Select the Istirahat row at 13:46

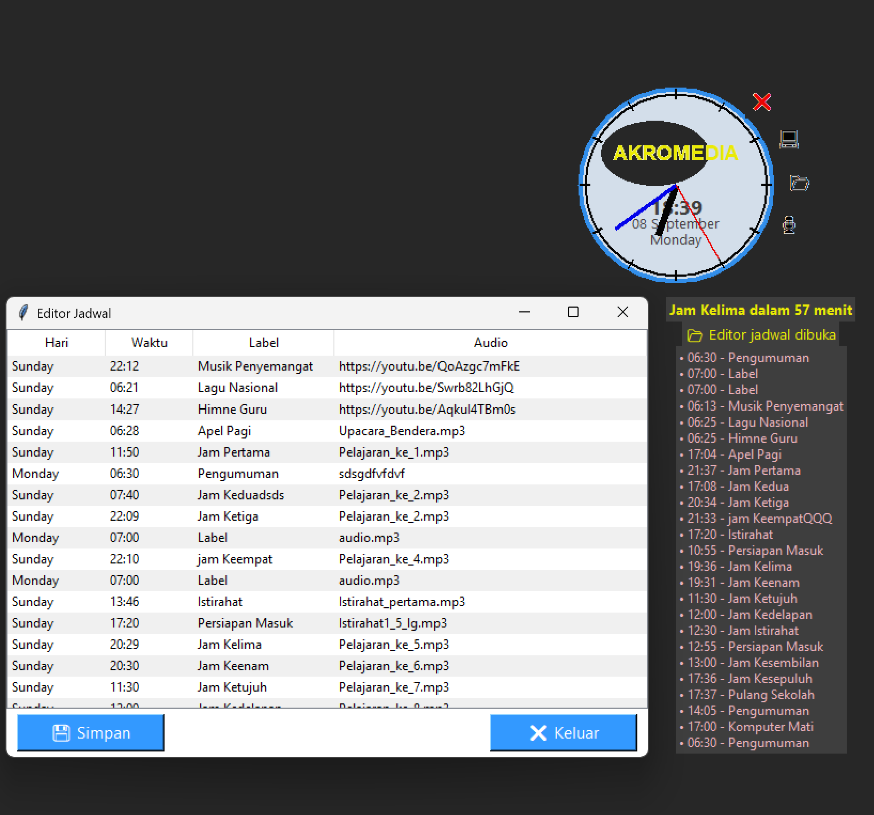[x=220, y=602]
